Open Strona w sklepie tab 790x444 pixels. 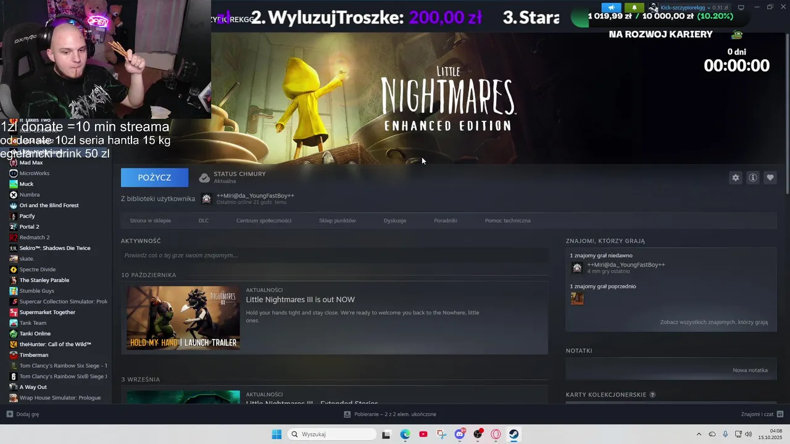click(150, 220)
